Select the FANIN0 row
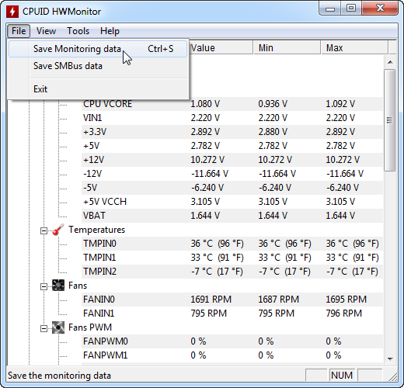The height and width of the screenshot is (388, 404). click(x=232, y=300)
